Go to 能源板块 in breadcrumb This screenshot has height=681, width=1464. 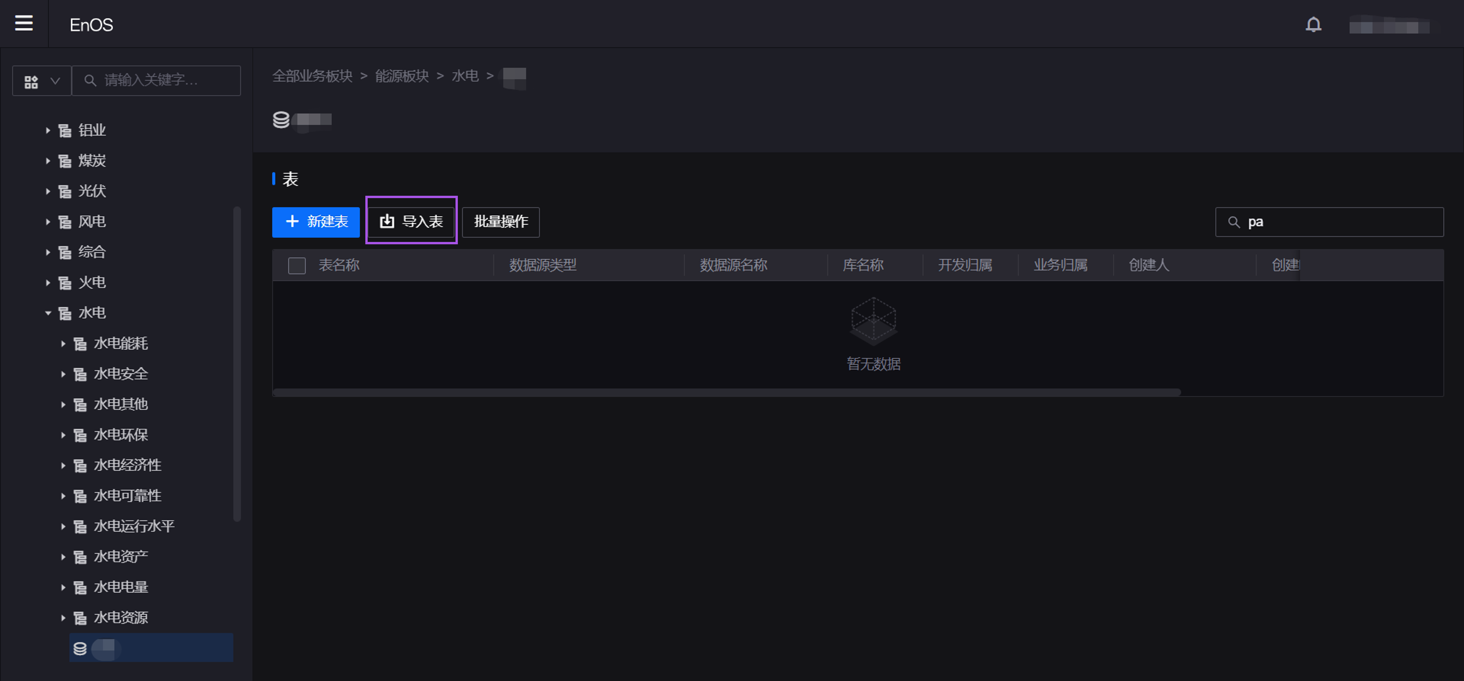click(402, 76)
